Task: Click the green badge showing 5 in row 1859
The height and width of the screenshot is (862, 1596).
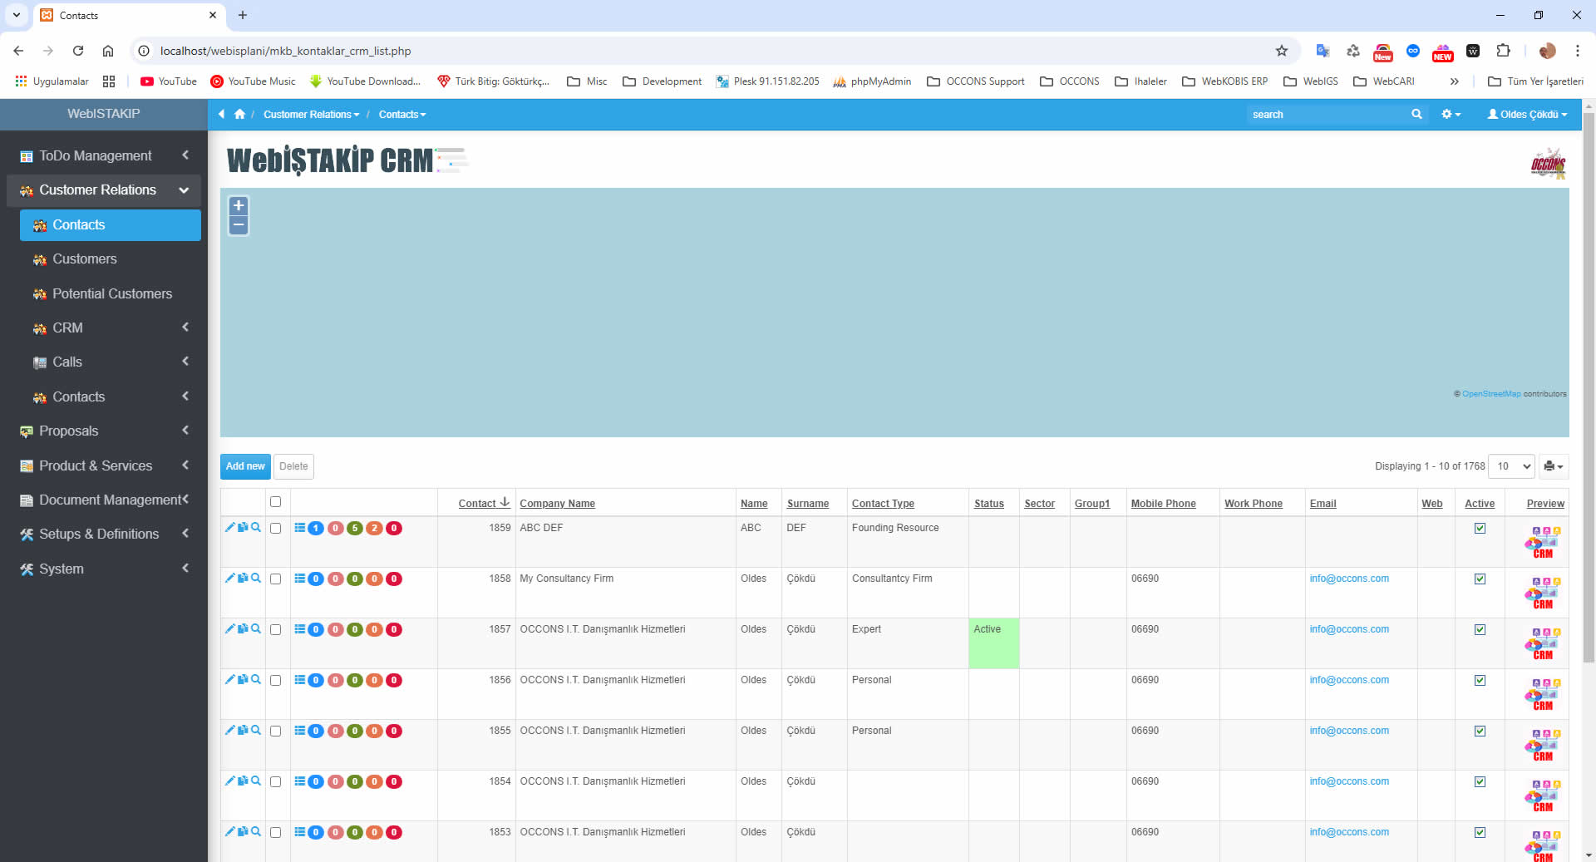Action: tap(355, 528)
